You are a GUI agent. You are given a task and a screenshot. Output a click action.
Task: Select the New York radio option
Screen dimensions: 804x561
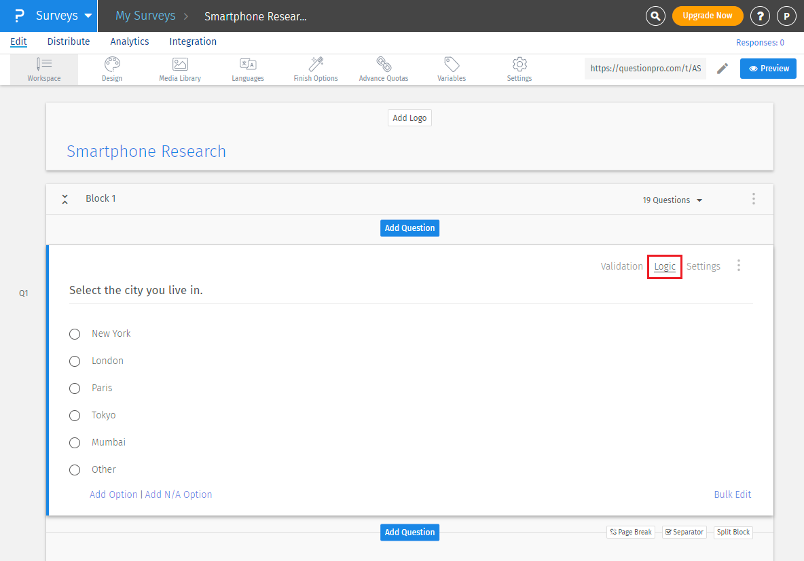75,334
